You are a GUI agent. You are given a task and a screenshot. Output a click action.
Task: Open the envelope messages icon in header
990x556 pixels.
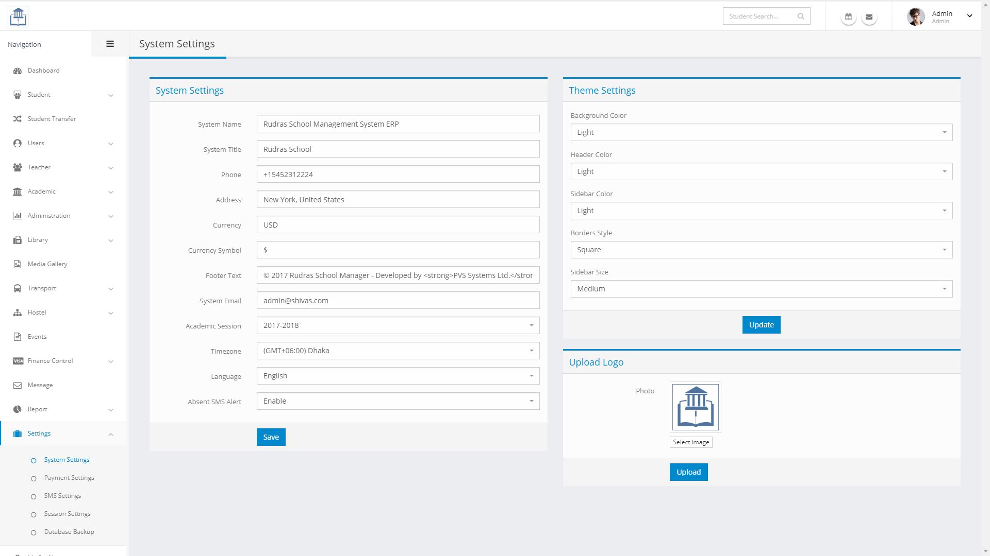coord(869,17)
